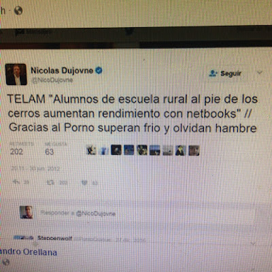
Task: Click the globe icon at the top left
Action: tap(18, 10)
